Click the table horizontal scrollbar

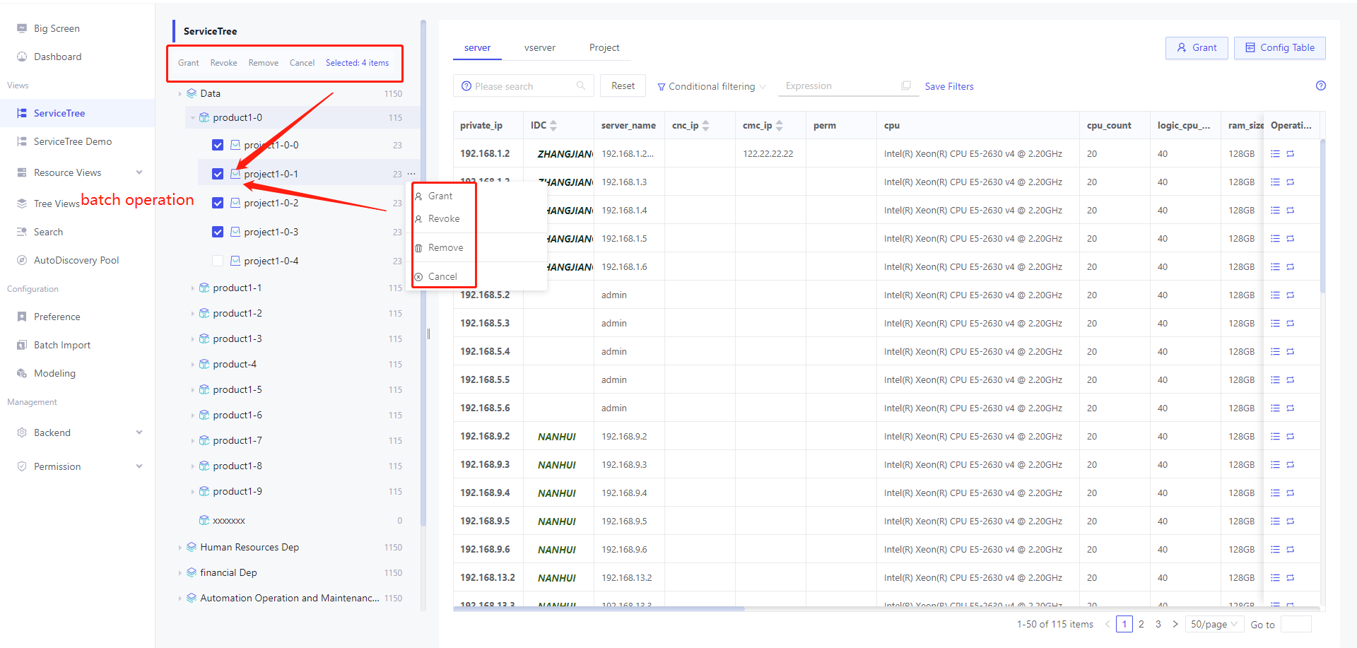[599, 608]
